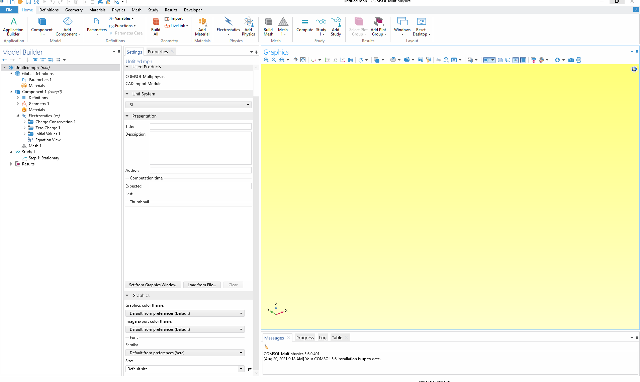This screenshot has width=640, height=382.
Task: Click the Load from File button
Action: tap(202, 285)
